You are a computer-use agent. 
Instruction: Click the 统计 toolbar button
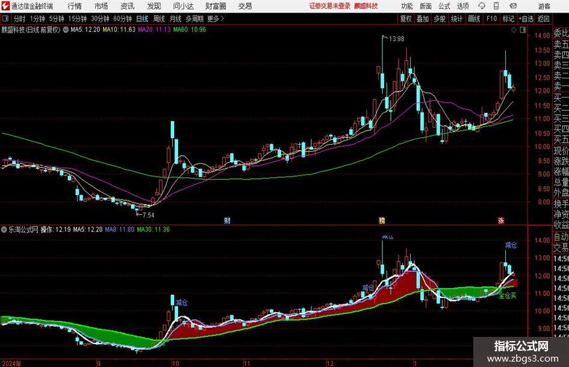[x=456, y=19]
